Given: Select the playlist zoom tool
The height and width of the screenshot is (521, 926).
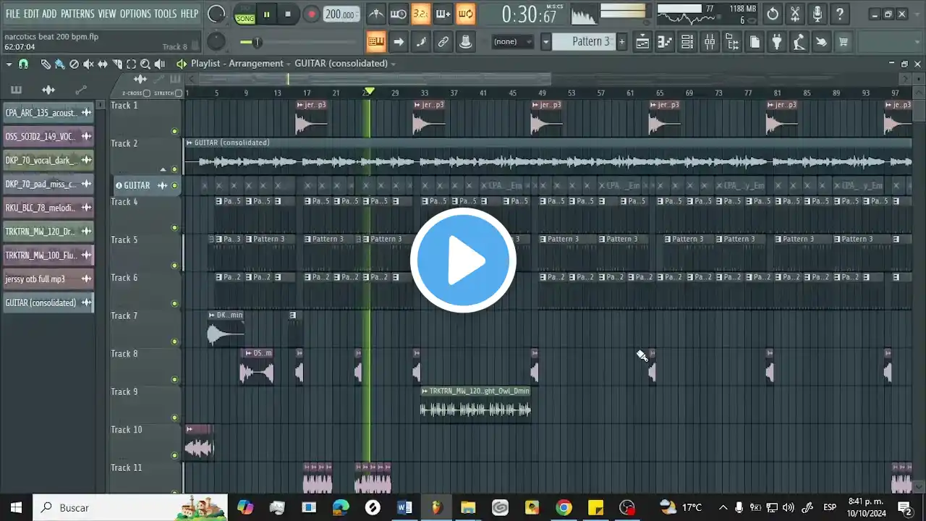Looking at the screenshot, I should (145, 64).
